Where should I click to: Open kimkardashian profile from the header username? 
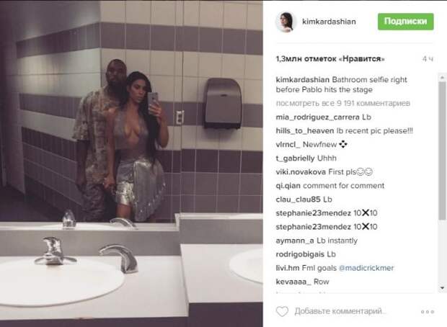(x=329, y=22)
